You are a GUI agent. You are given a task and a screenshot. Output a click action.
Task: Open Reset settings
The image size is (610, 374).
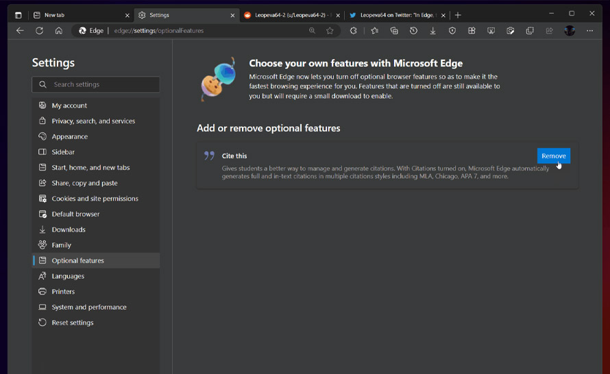[x=96, y=323]
